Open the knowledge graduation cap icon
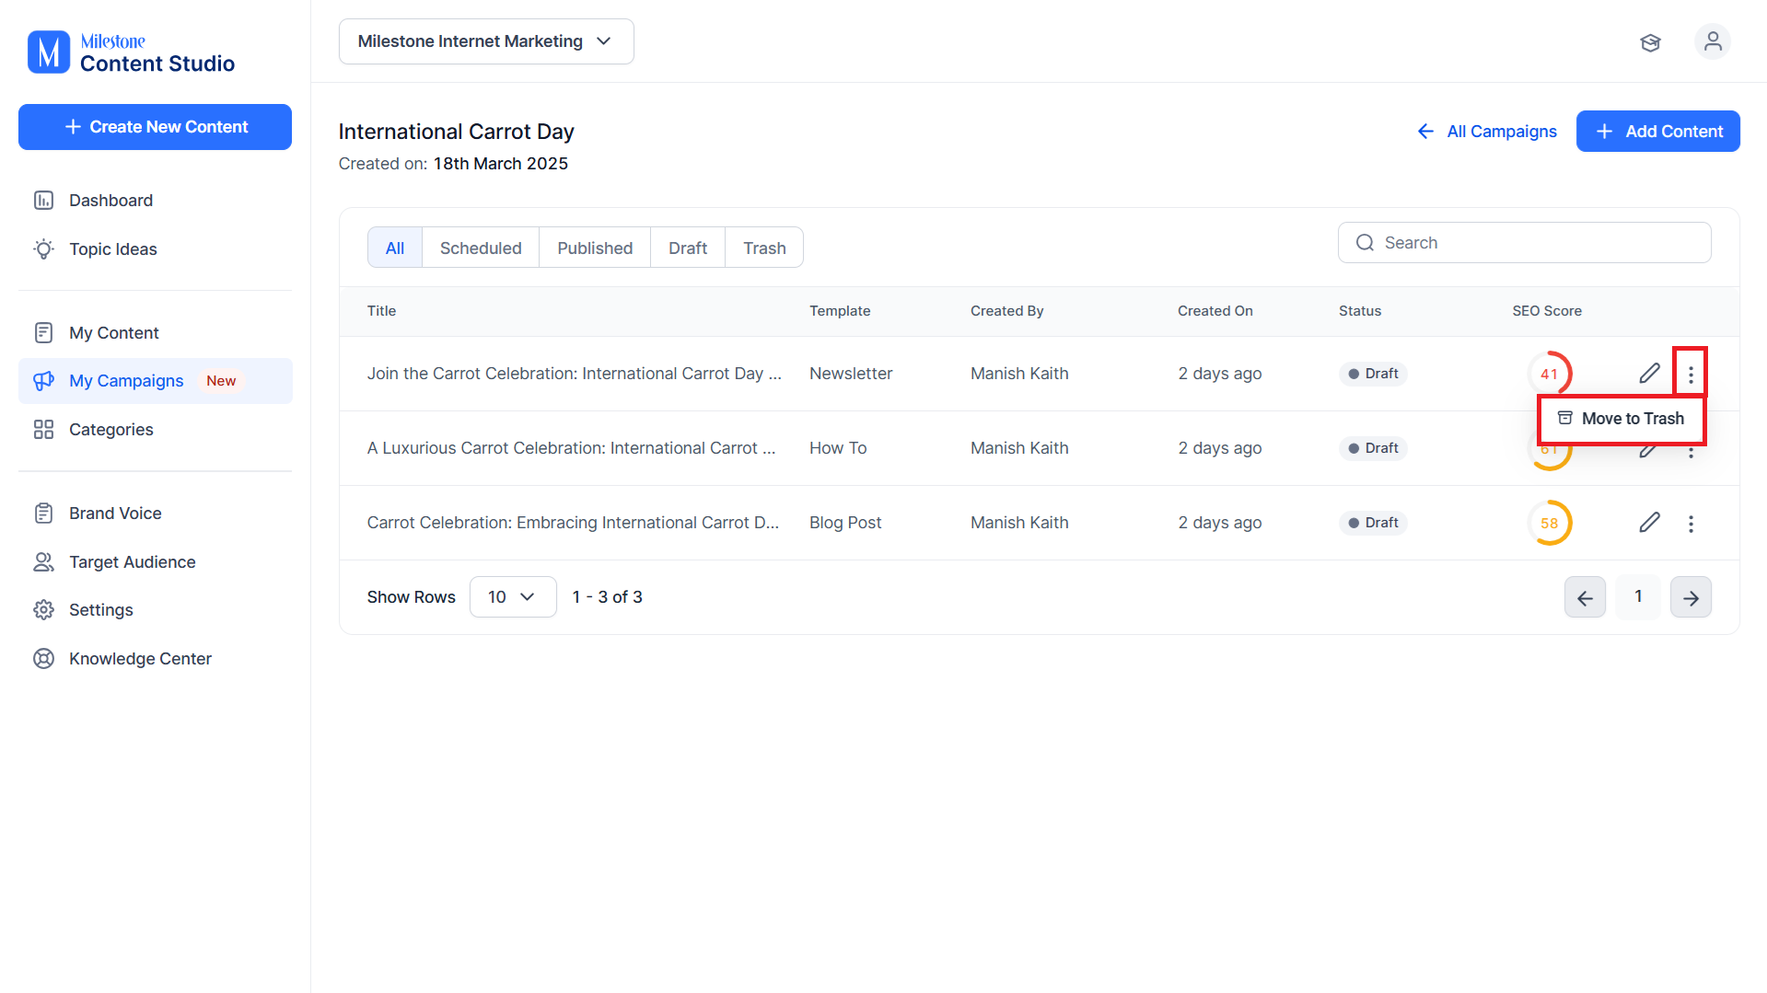 click(x=1650, y=42)
